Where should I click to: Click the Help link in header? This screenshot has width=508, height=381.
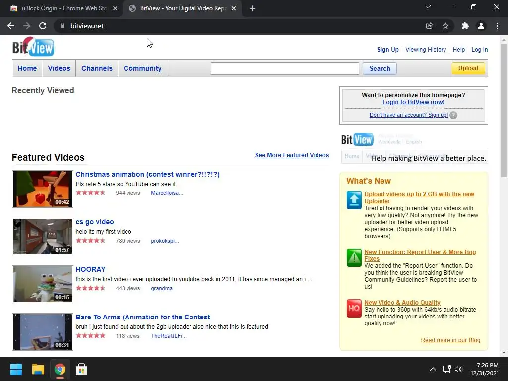[x=459, y=50]
